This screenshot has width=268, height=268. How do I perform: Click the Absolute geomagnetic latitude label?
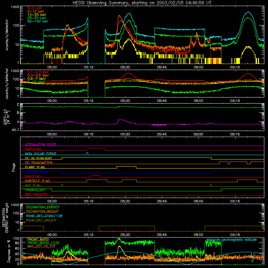coord(231,240)
